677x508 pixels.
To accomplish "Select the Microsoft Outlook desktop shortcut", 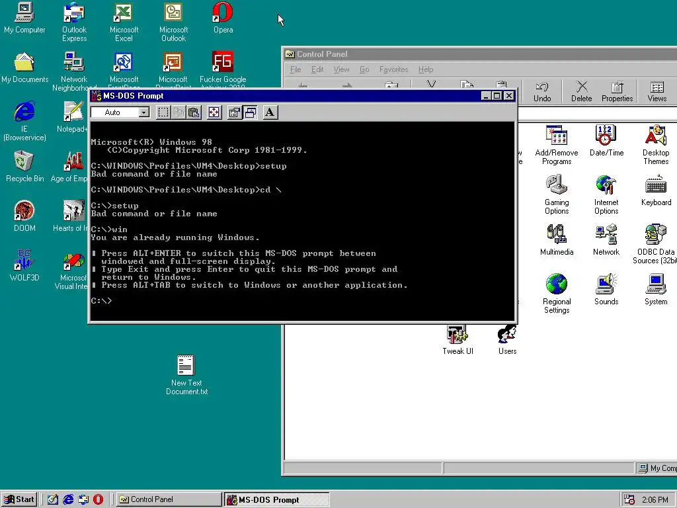I will pyautogui.click(x=174, y=22).
